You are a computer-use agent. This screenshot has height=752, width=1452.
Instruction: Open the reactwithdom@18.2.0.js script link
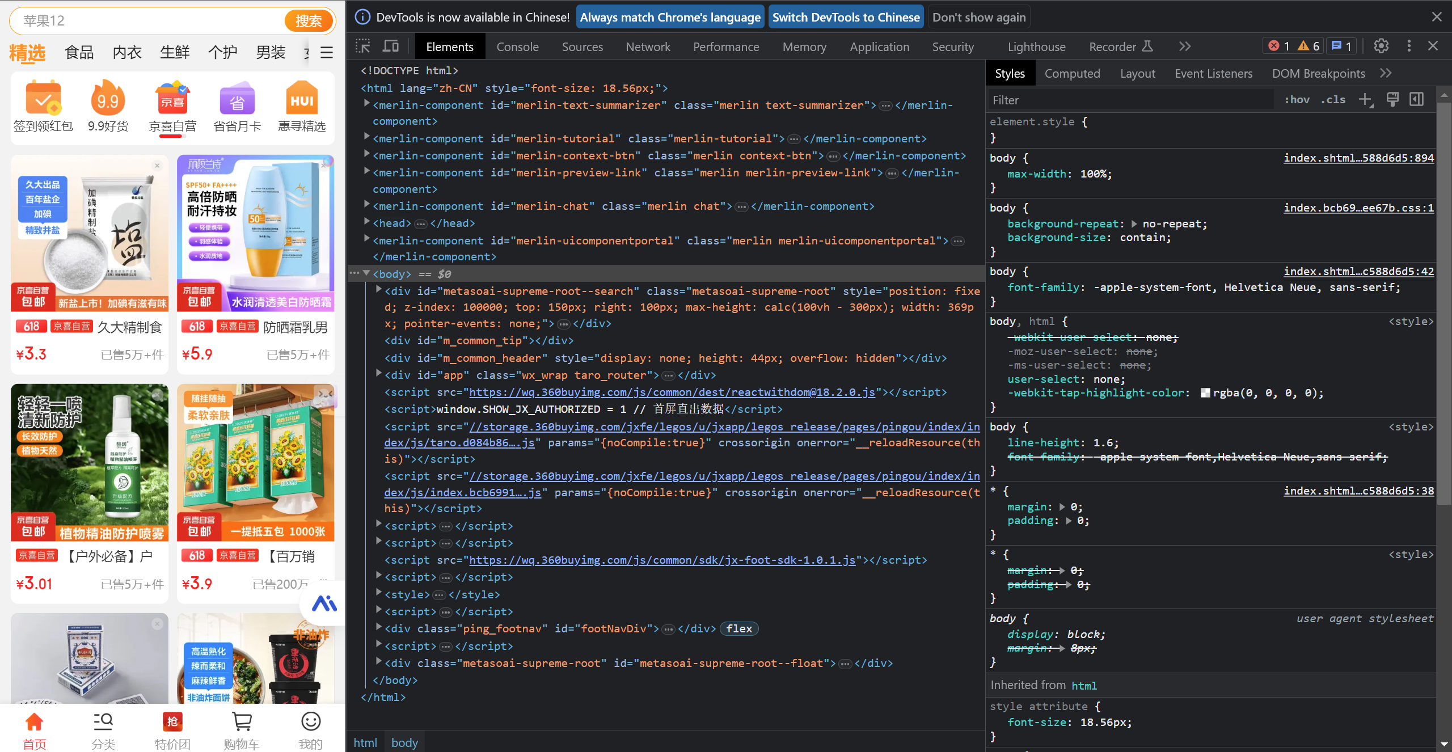click(x=672, y=392)
